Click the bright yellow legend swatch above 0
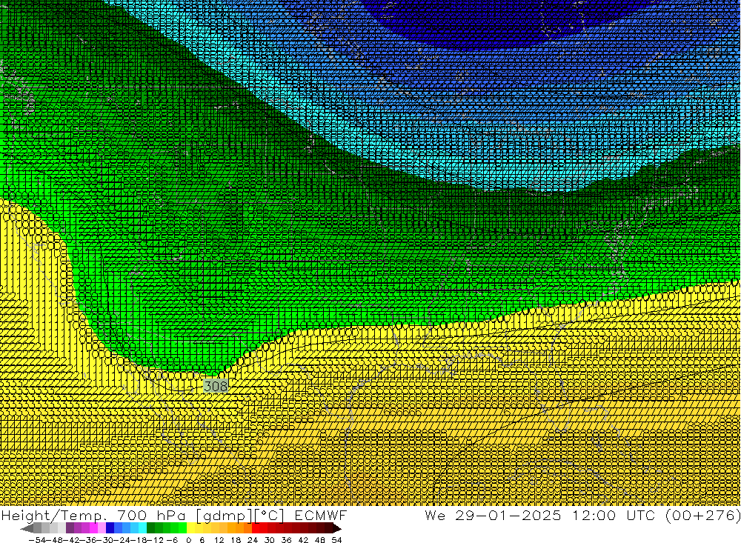741x543 pixels. pos(191,528)
